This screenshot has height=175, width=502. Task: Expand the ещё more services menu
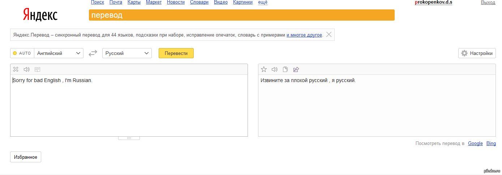point(263,2)
